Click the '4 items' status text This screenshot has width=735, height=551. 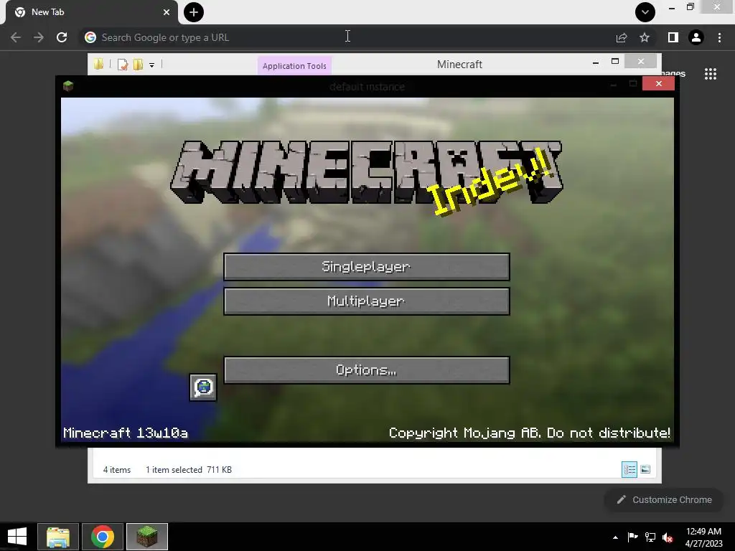tap(117, 469)
